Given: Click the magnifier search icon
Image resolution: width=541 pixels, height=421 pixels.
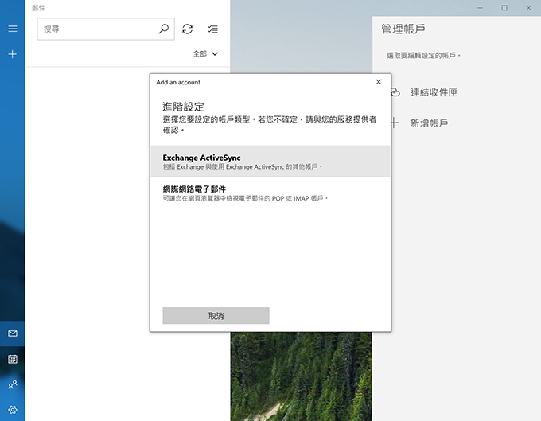Looking at the screenshot, I should click(164, 29).
